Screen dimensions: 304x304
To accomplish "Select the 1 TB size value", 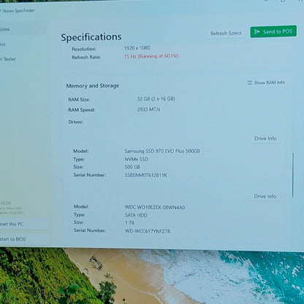I will point(129,223).
